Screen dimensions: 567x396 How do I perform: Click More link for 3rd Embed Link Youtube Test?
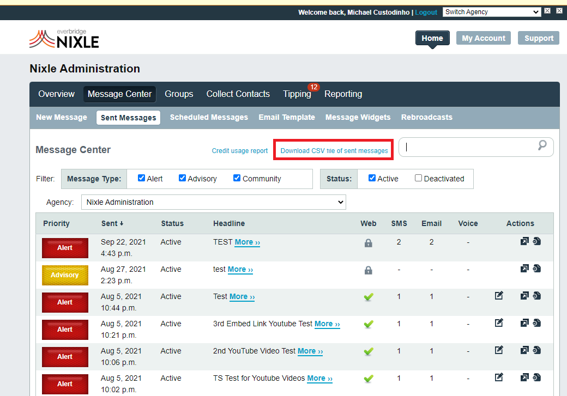point(327,324)
